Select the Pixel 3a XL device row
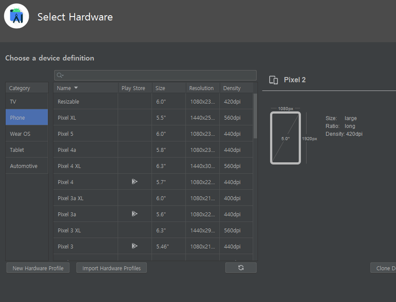Viewport: 396px width, 302px height. click(153, 198)
